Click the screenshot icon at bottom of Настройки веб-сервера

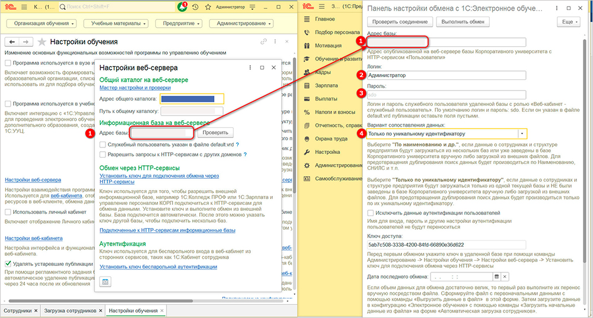coord(105,282)
